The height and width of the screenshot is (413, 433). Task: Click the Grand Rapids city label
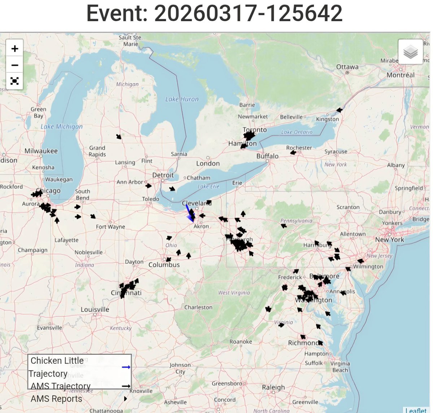click(97, 151)
